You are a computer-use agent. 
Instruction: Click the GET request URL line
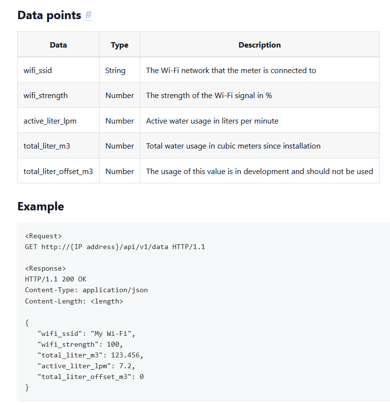coord(115,247)
